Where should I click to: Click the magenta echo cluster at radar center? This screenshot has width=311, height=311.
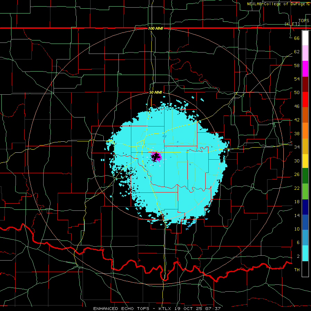(156, 157)
